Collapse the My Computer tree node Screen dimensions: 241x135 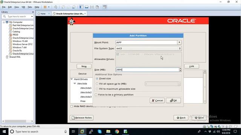4,22
